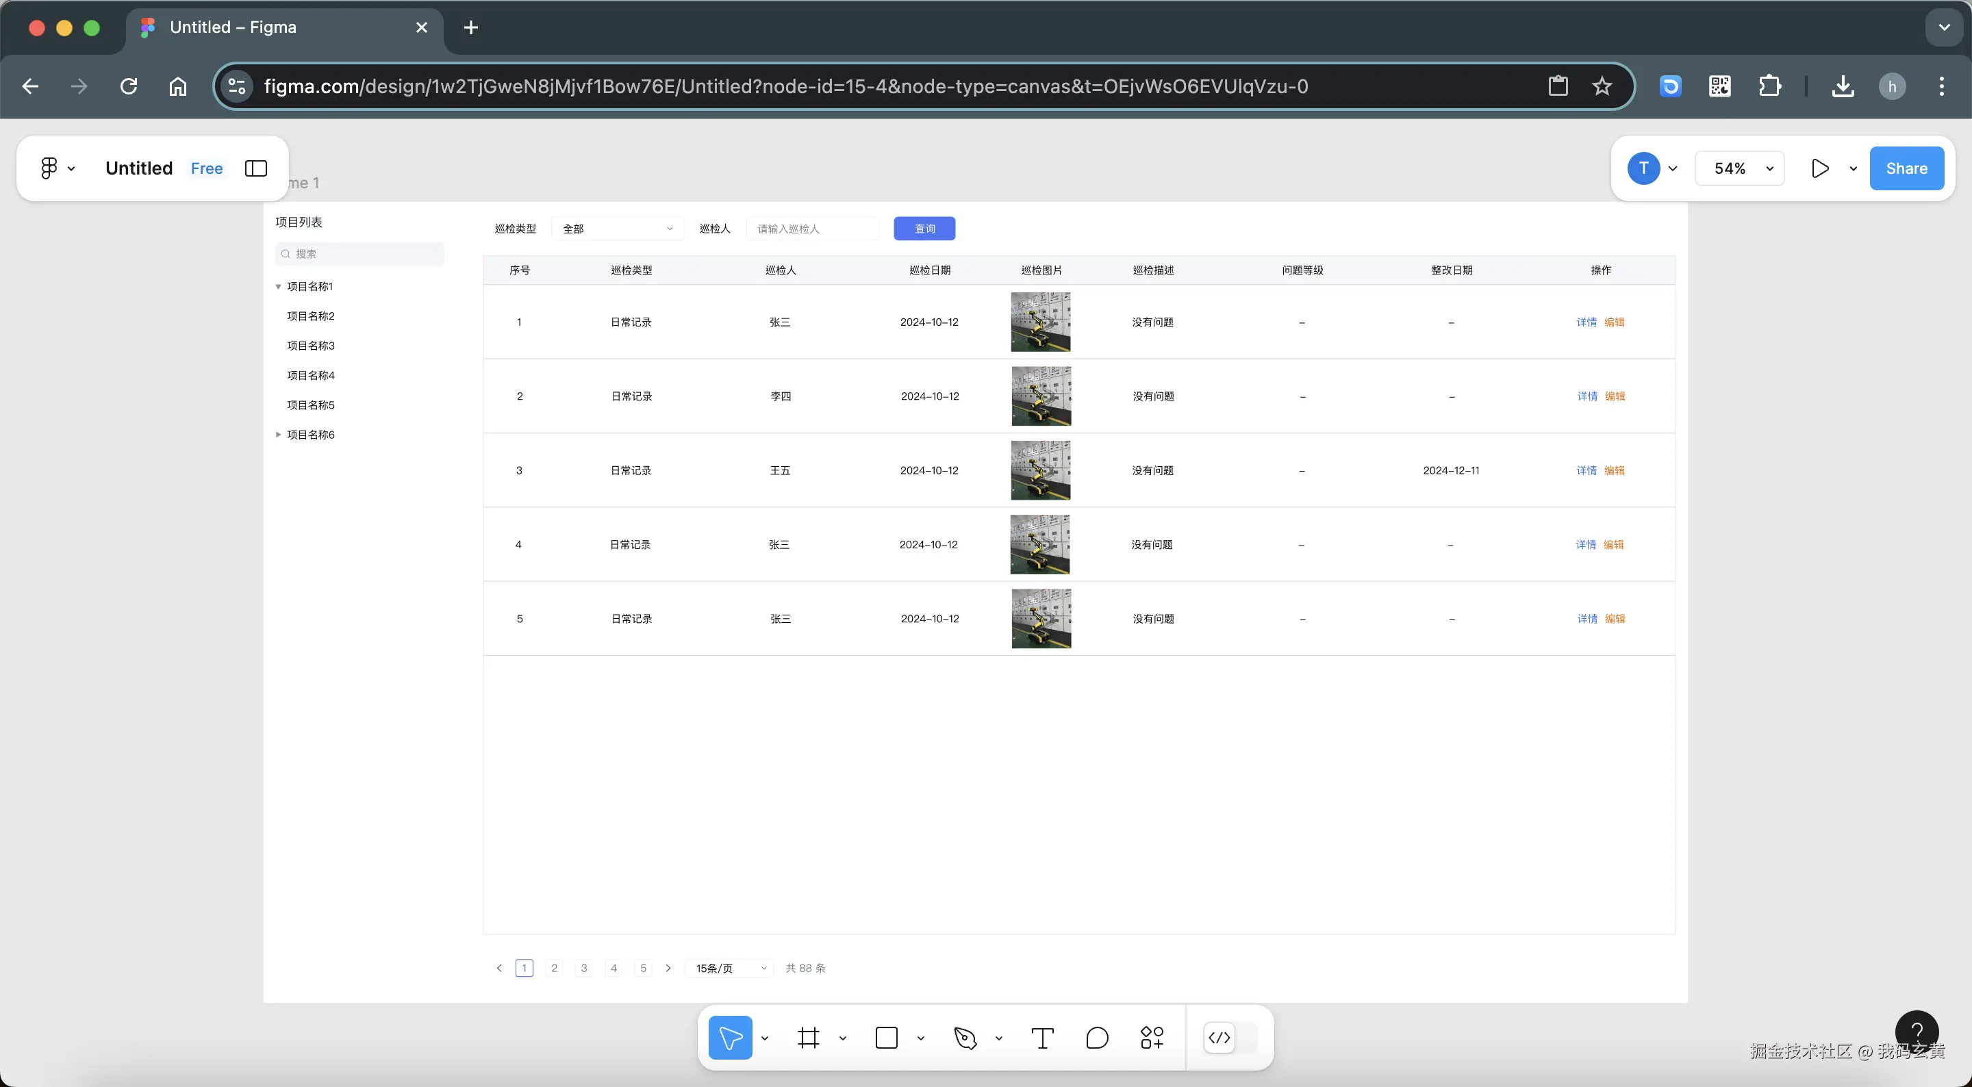This screenshot has height=1087, width=1972.
Task: Open the Actions resources tool
Action: click(1151, 1038)
